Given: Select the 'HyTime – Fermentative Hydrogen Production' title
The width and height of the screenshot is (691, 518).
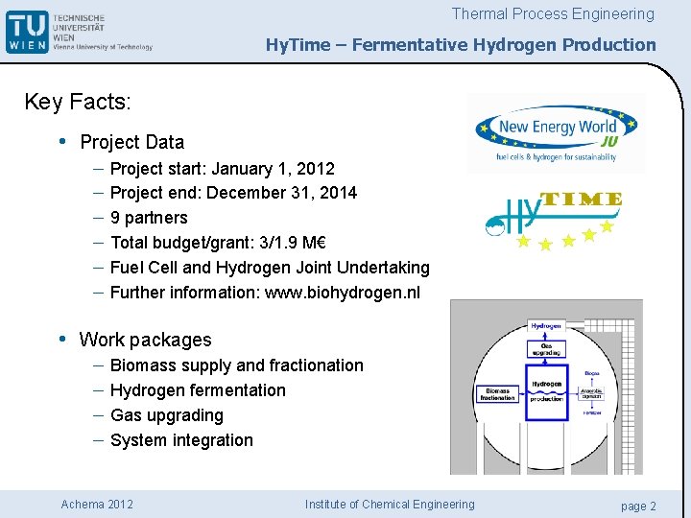Looking at the screenshot, I should [461, 45].
